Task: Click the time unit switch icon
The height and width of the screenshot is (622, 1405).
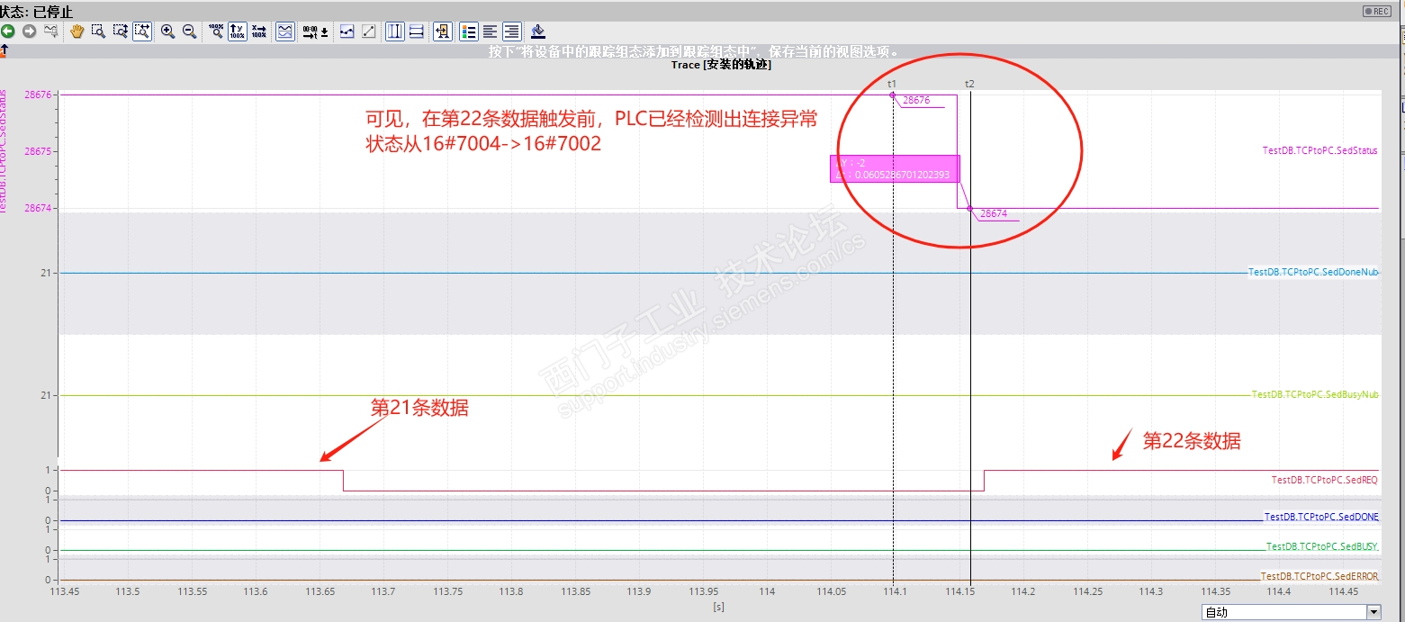Action: pos(315,31)
